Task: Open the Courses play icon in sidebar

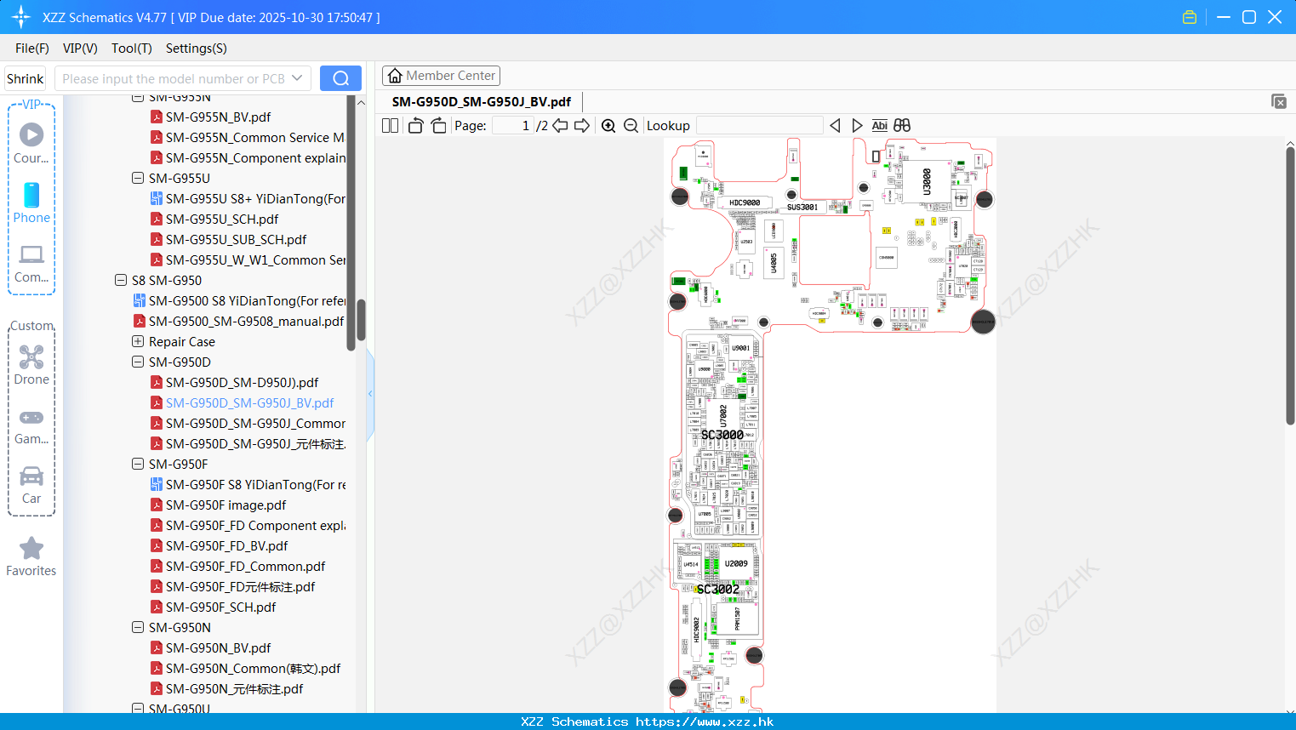Action: tap(31, 134)
